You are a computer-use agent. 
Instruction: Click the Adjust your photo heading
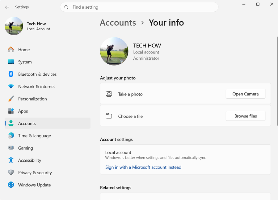pos(118,78)
